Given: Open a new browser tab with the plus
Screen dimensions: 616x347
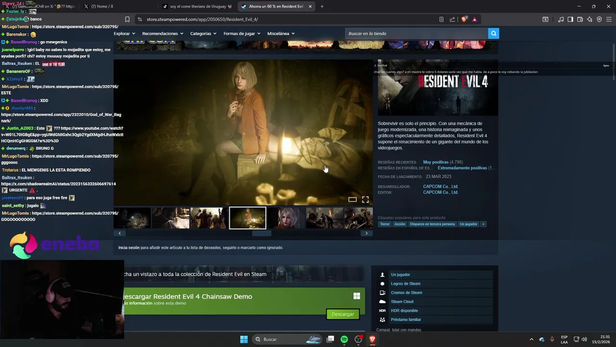Looking at the screenshot, I should [322, 6].
